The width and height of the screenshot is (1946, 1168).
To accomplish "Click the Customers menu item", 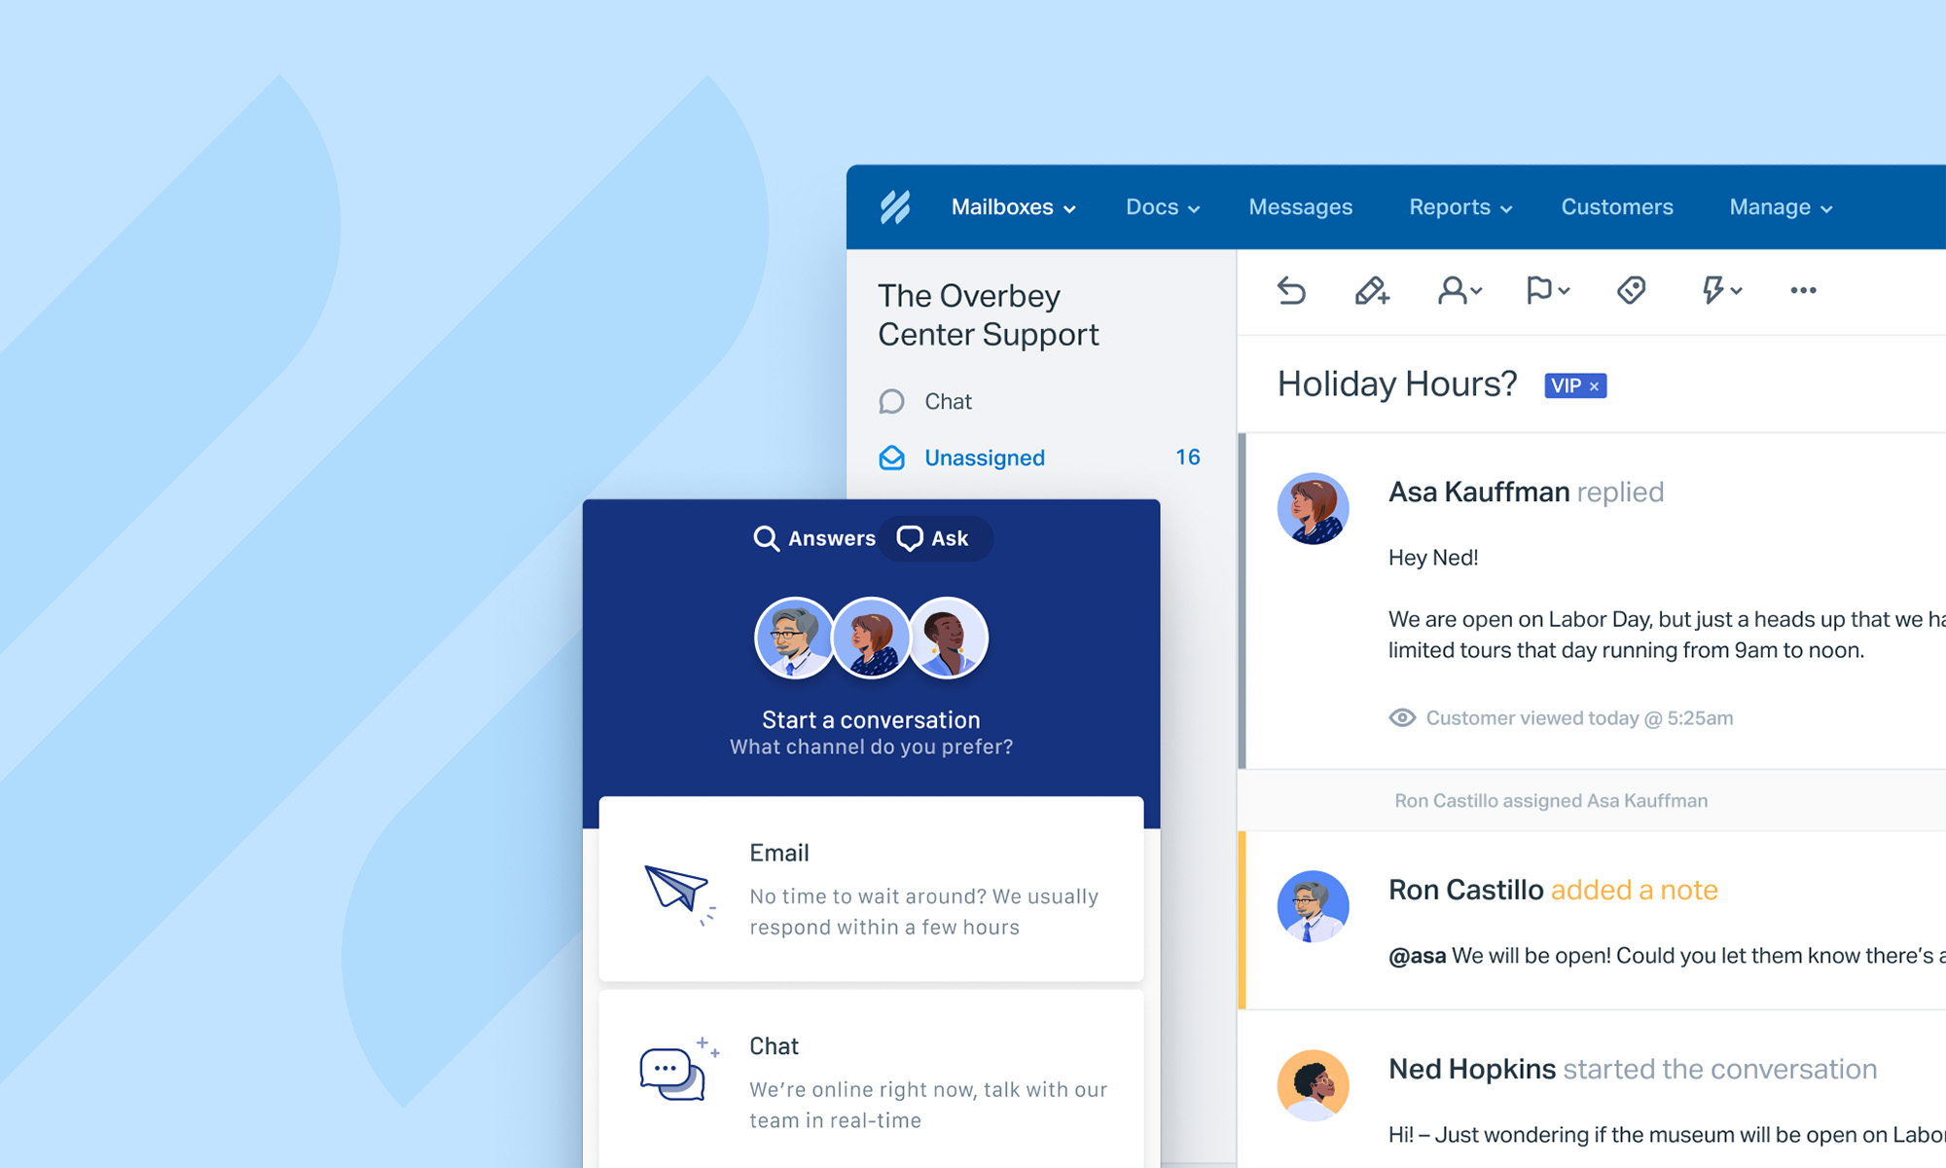I will coord(1615,205).
